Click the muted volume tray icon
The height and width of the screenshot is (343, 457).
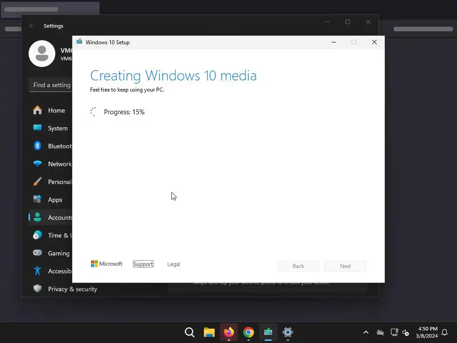click(x=406, y=332)
